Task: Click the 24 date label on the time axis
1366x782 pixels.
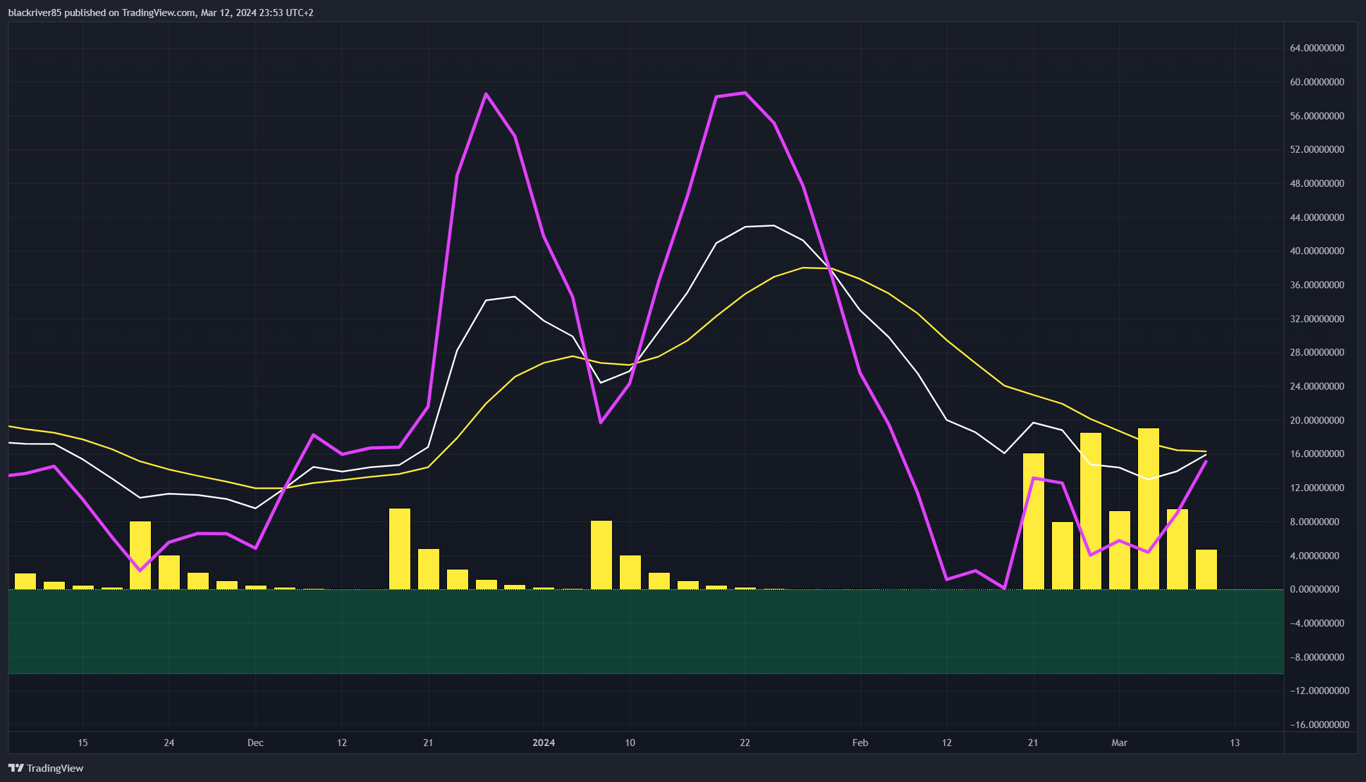Action: tap(169, 743)
